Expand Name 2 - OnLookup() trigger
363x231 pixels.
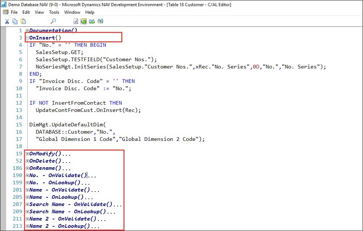point(27,226)
